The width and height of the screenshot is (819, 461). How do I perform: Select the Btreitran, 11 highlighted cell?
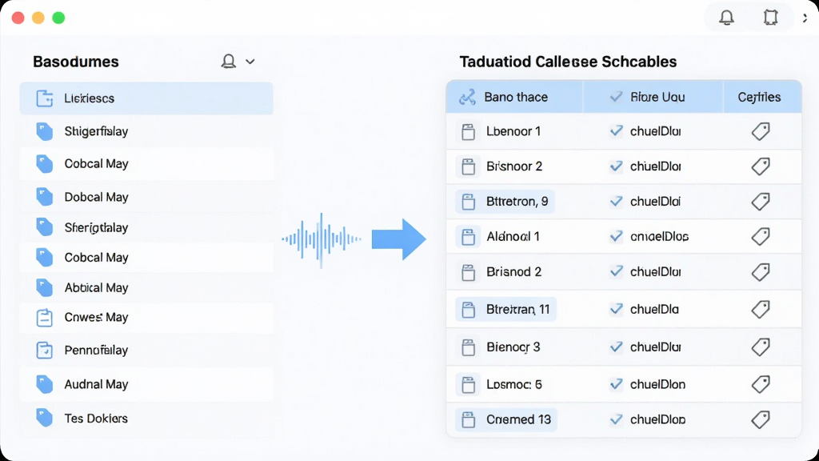(505, 310)
